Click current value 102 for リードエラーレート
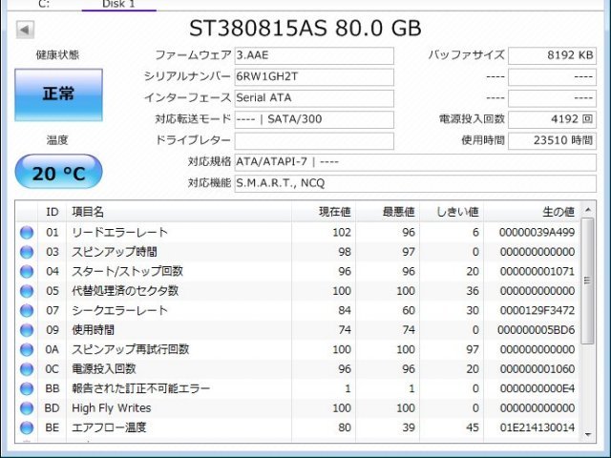 (x=342, y=233)
